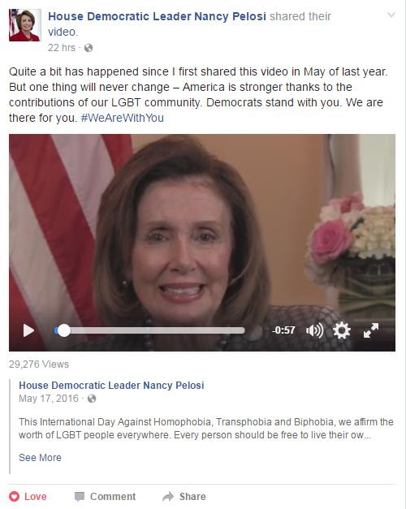Expand the video to fullscreen

click(x=371, y=330)
